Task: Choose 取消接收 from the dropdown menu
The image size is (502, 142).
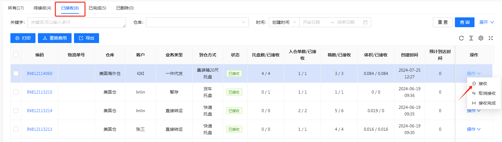Action: tap(484, 93)
